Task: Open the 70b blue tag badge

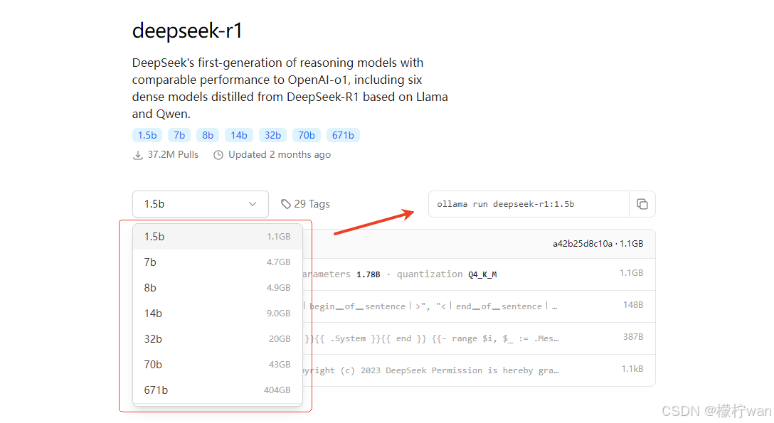Action: click(307, 135)
